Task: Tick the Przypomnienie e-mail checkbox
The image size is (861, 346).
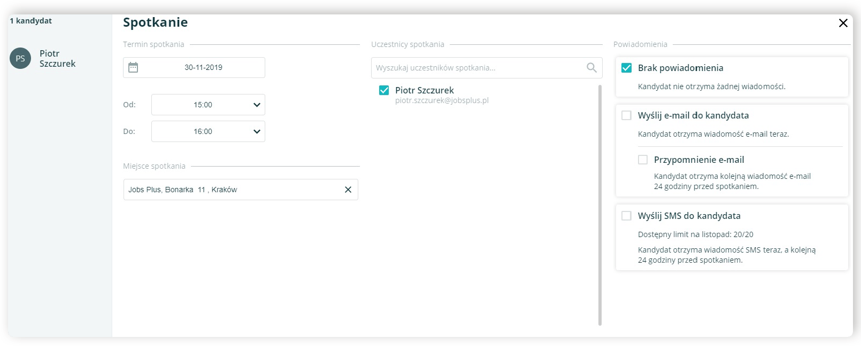Action: (643, 160)
